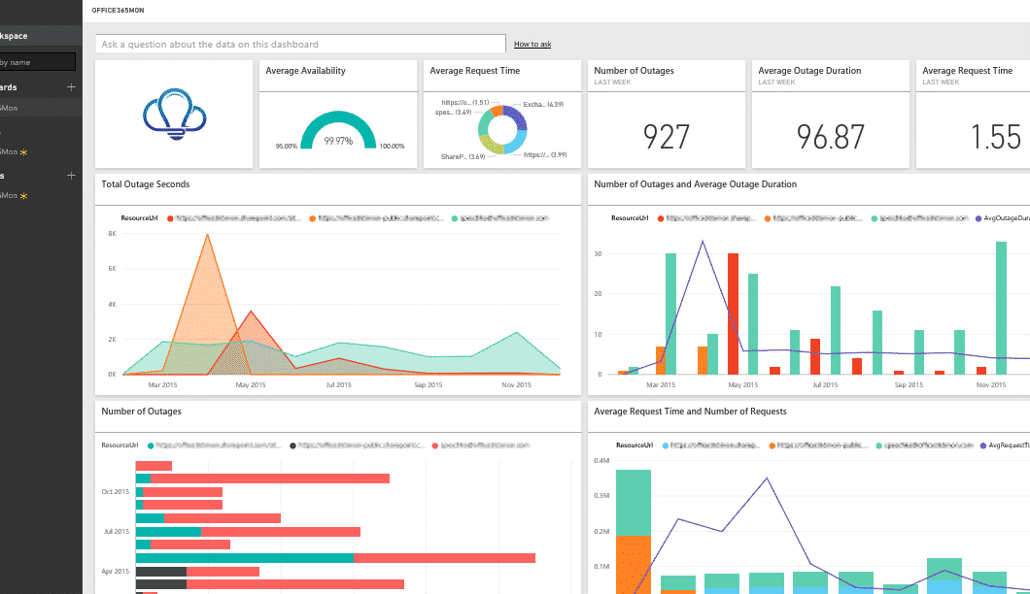Screen dimensions: 1030x594
Task: Click the Average Request Time donut chart
Action: [502, 129]
